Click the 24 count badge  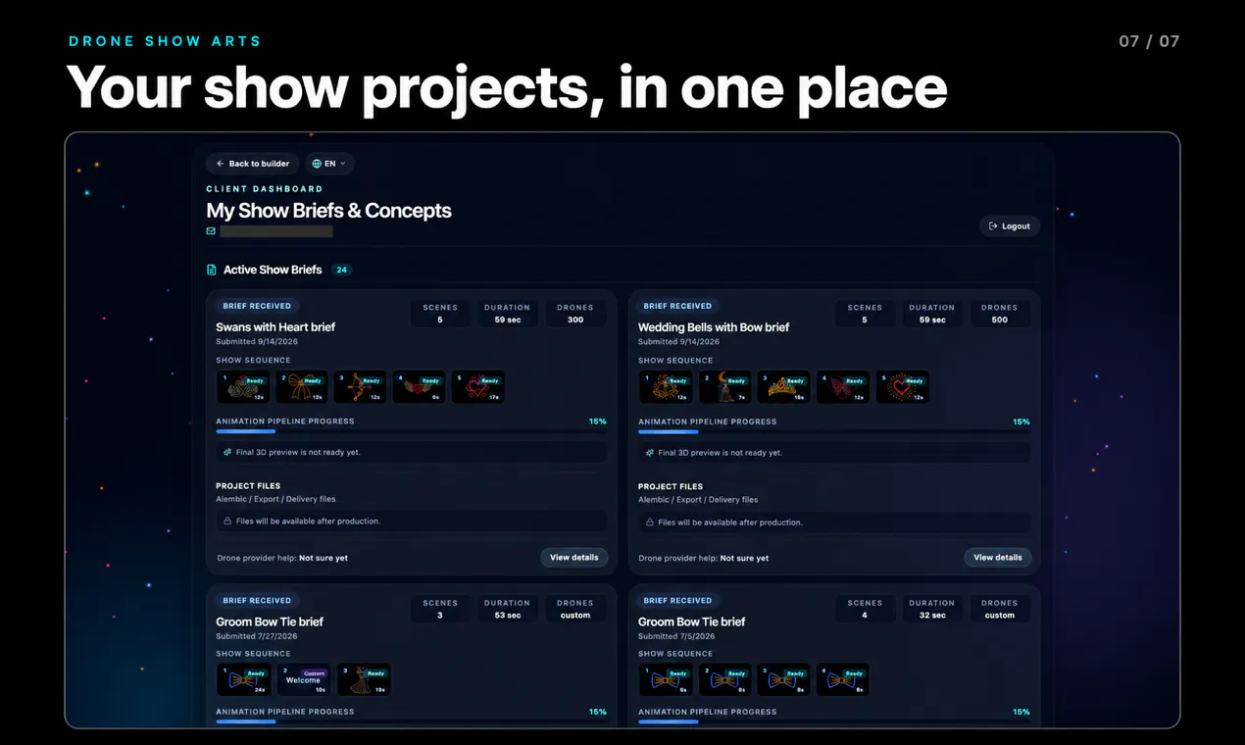(x=341, y=270)
